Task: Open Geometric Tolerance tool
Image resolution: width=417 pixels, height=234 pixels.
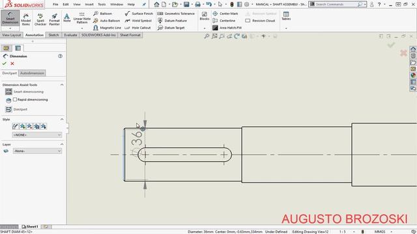Action: pyautogui.click(x=176, y=14)
